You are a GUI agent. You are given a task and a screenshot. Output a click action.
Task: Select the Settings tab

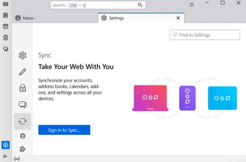pos(141,18)
